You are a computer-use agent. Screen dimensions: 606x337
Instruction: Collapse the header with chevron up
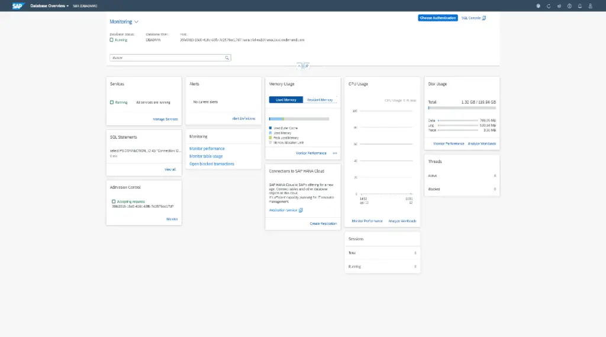(299, 66)
